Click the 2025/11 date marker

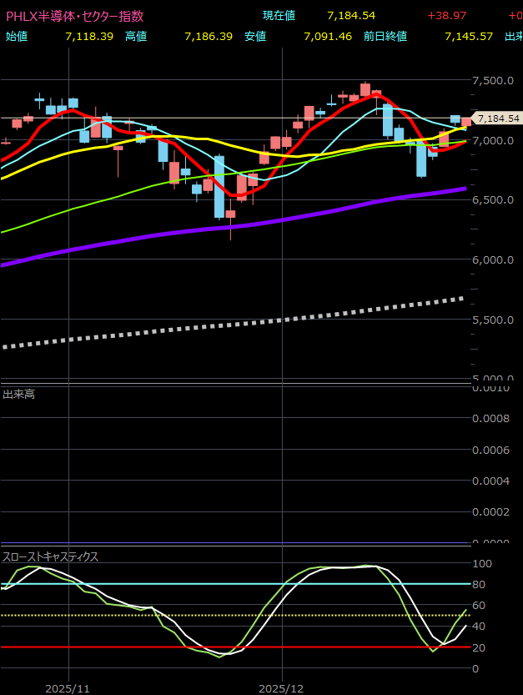(68, 688)
